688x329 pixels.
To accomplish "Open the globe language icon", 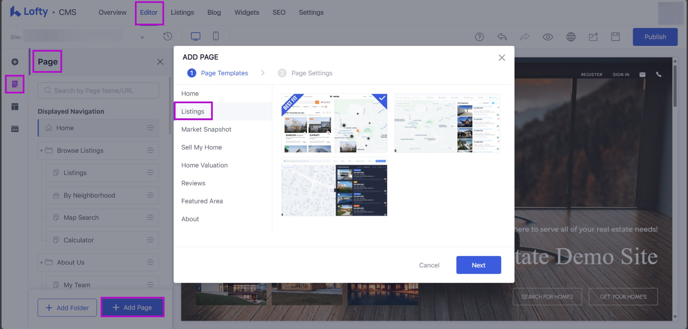I will pos(571,37).
